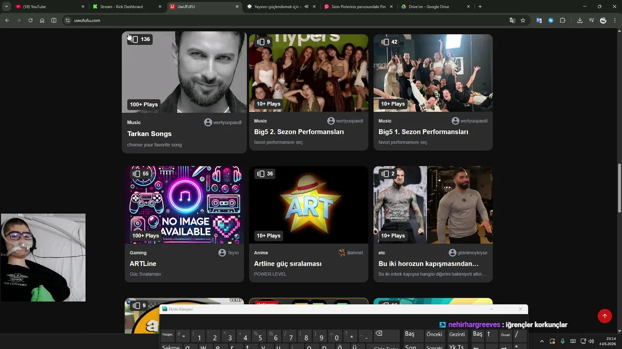622x349 pixels.
Task: Close the UwUFUFU tab
Action: pyautogui.click(x=237, y=7)
